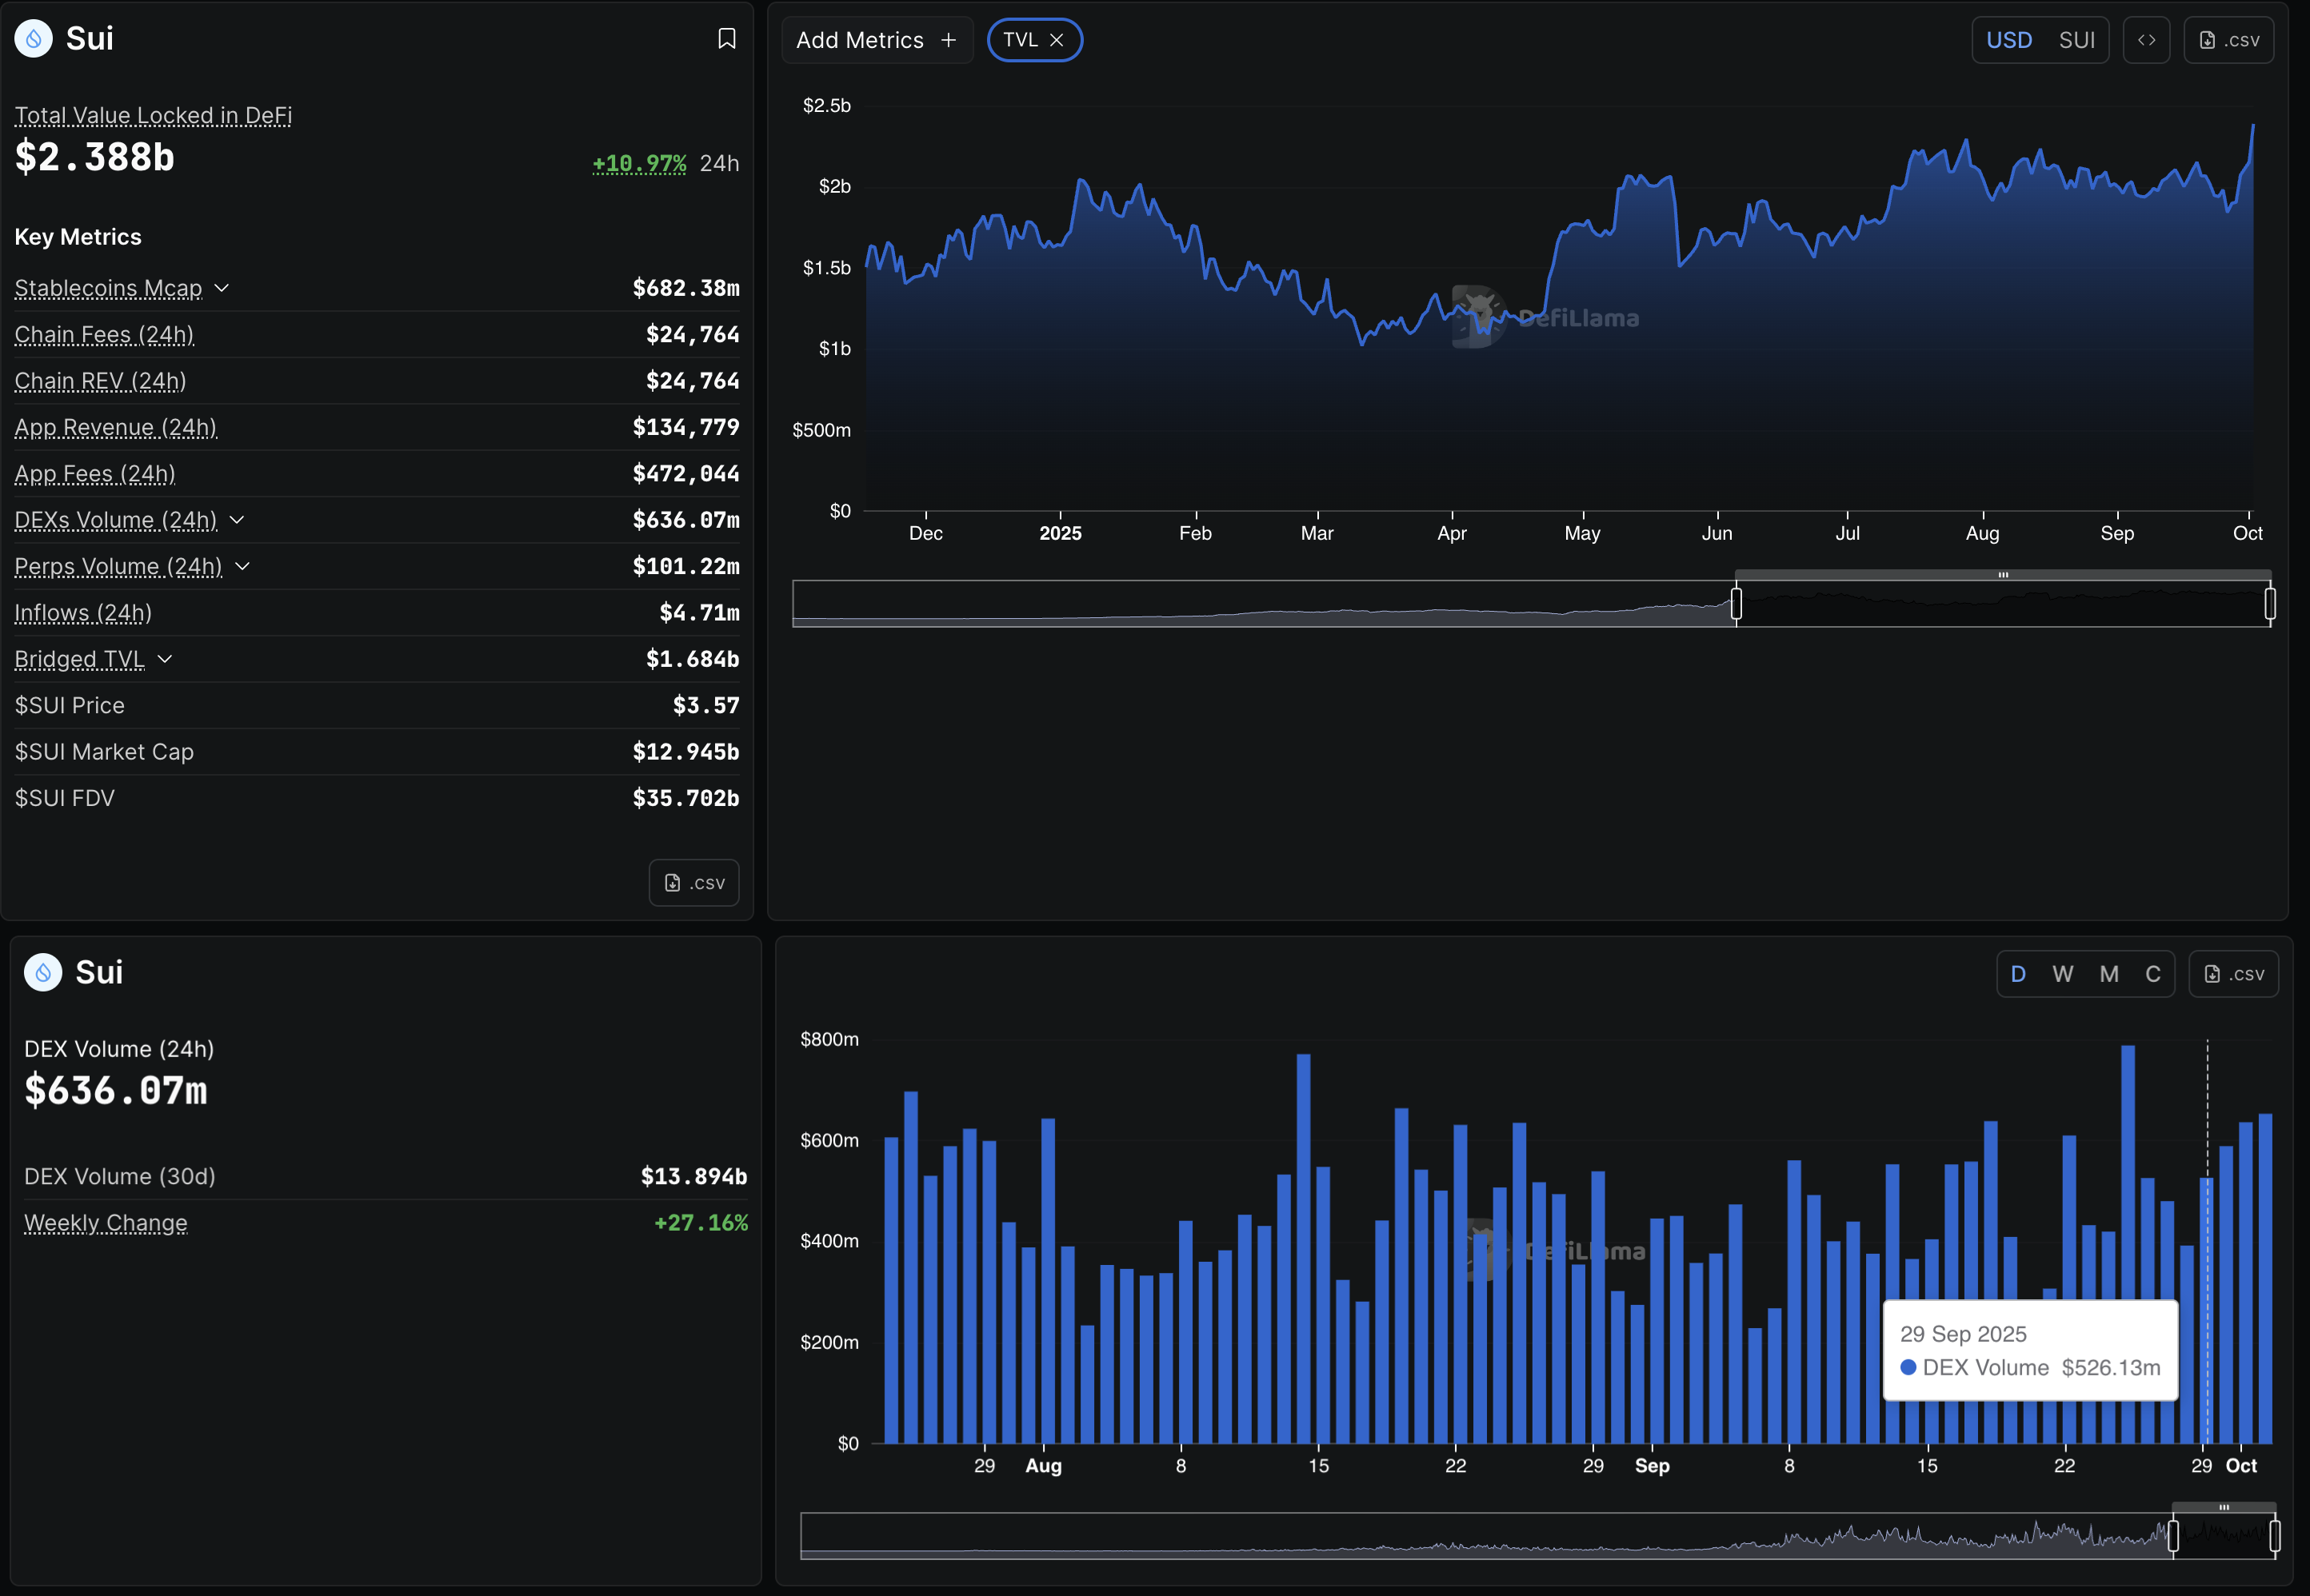Remove the TVL metric chip
2310x1596 pixels.
pyautogui.click(x=1057, y=40)
